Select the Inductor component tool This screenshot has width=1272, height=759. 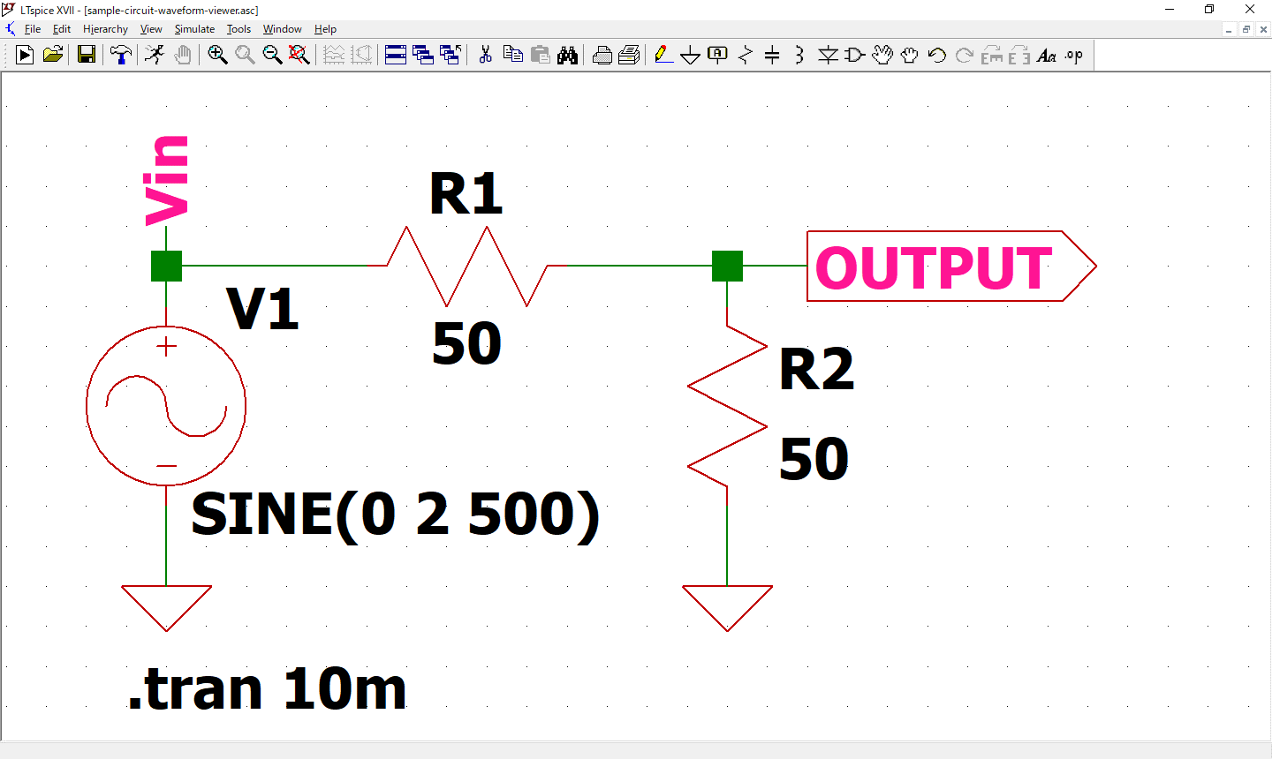(x=798, y=55)
